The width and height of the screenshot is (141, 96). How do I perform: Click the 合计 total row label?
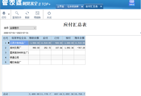pos(6,94)
